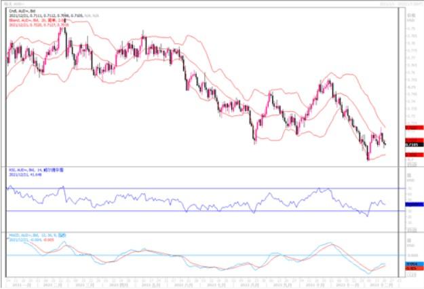424x289 pixels.
Task: Click the black current price tag 0.7105
Action: coord(411,144)
